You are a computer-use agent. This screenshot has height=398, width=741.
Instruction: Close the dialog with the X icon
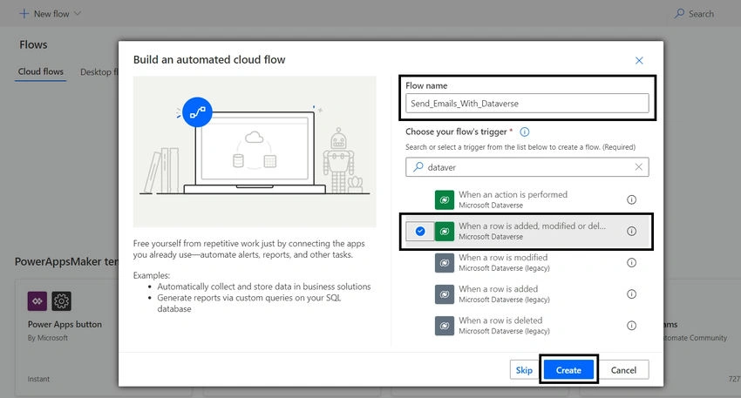click(639, 60)
